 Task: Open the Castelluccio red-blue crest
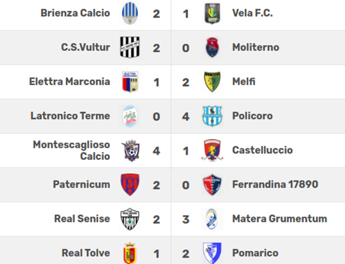pos(212,150)
